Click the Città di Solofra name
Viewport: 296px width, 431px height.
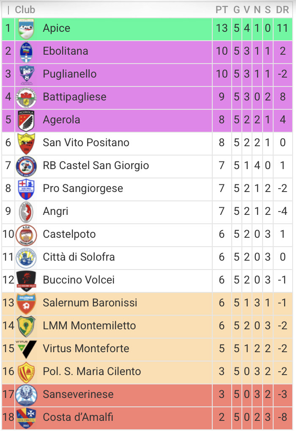(x=79, y=257)
